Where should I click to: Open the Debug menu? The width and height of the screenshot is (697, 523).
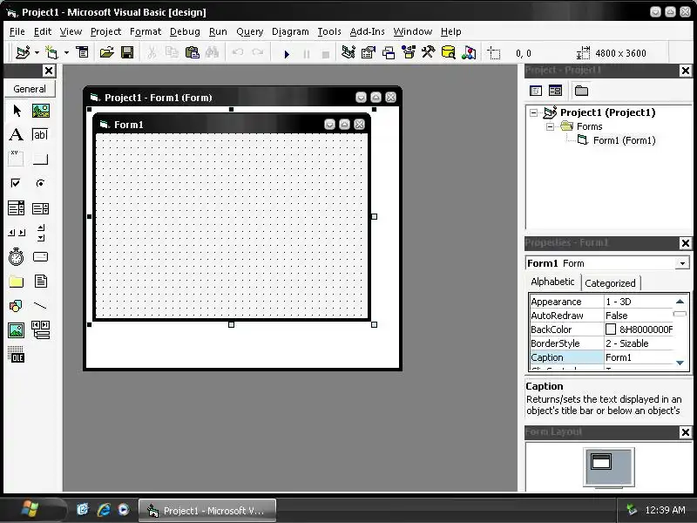(185, 31)
